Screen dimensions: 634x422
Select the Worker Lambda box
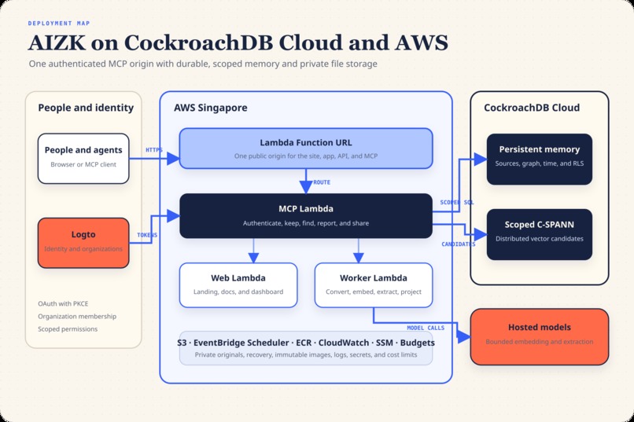373,285
